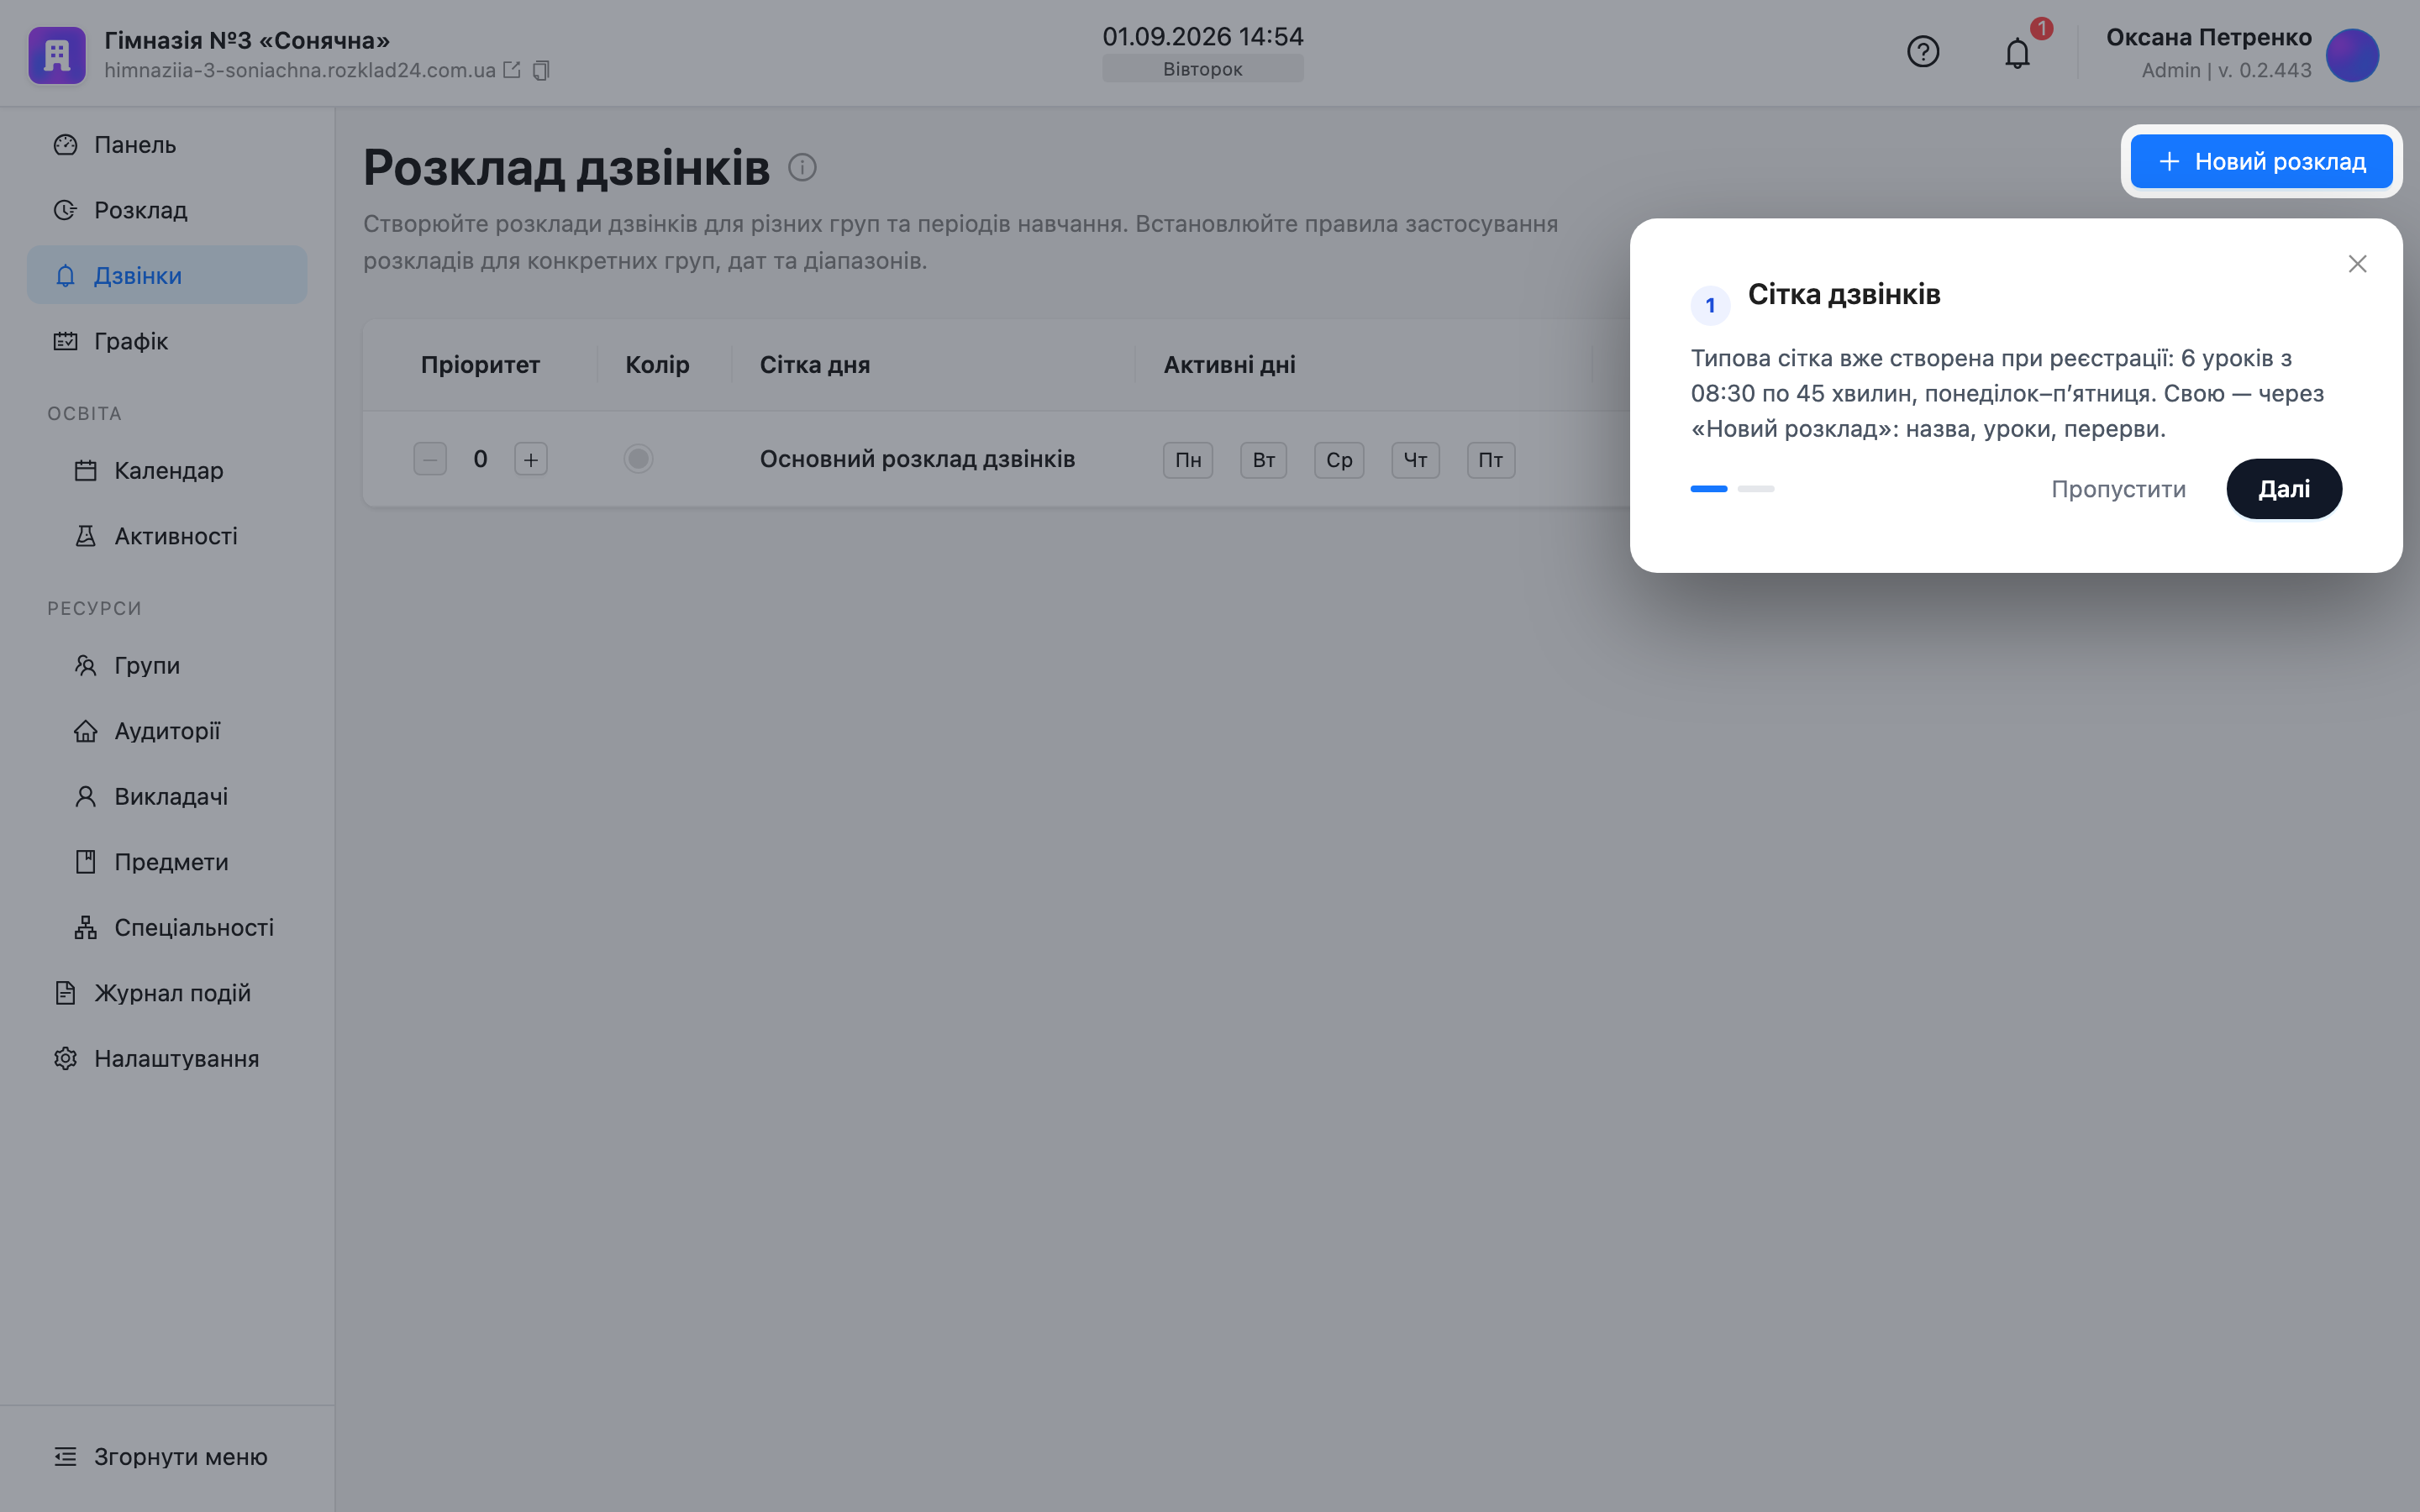Viewport: 2420px width, 1512px height.
Task: Decrease priority with minus button
Action: 430,459
